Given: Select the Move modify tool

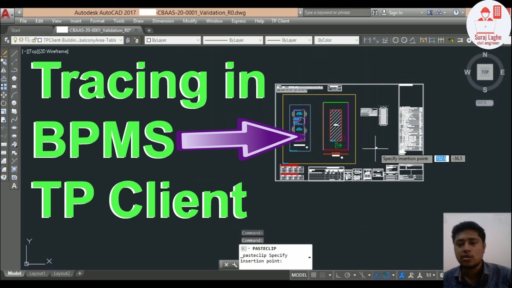Looking at the screenshot, I should [4, 95].
